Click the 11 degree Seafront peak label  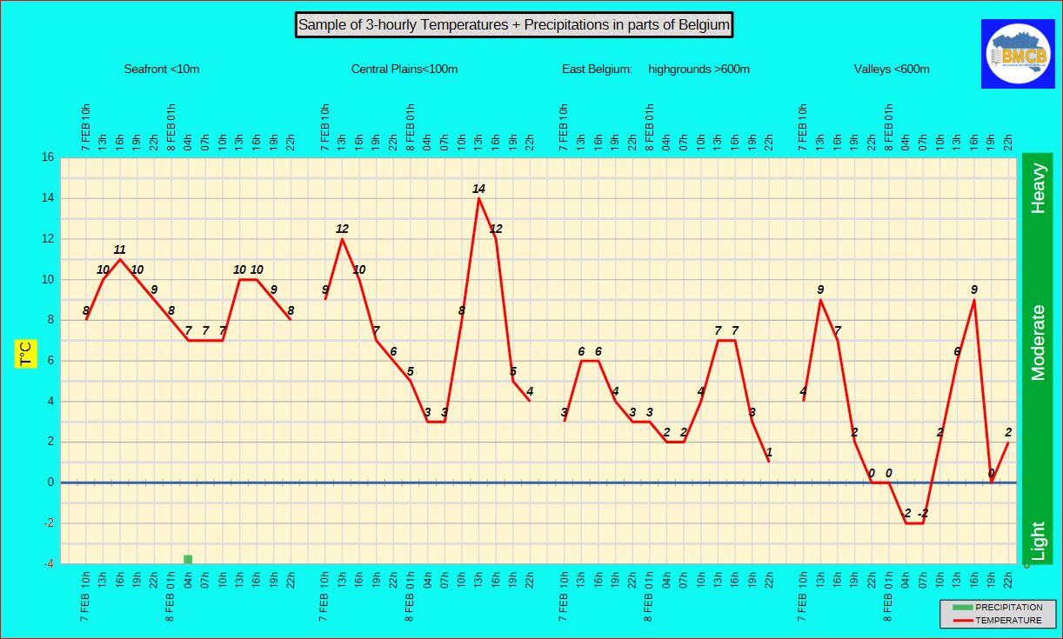(x=120, y=250)
